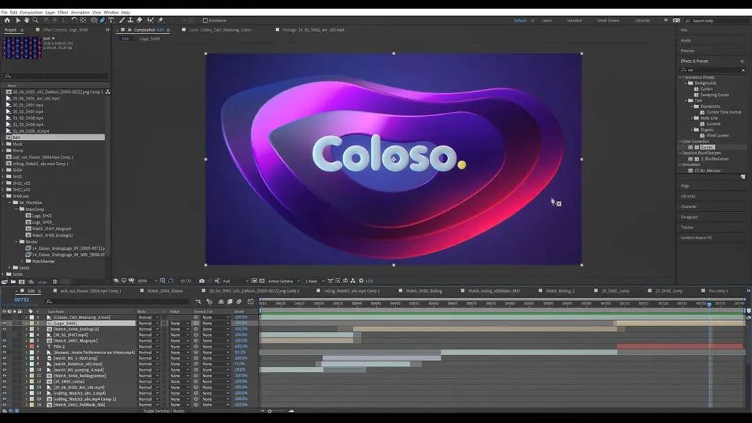752x423 pixels.
Task: Open the Full resolution dropdown
Action: pyautogui.click(x=235, y=280)
